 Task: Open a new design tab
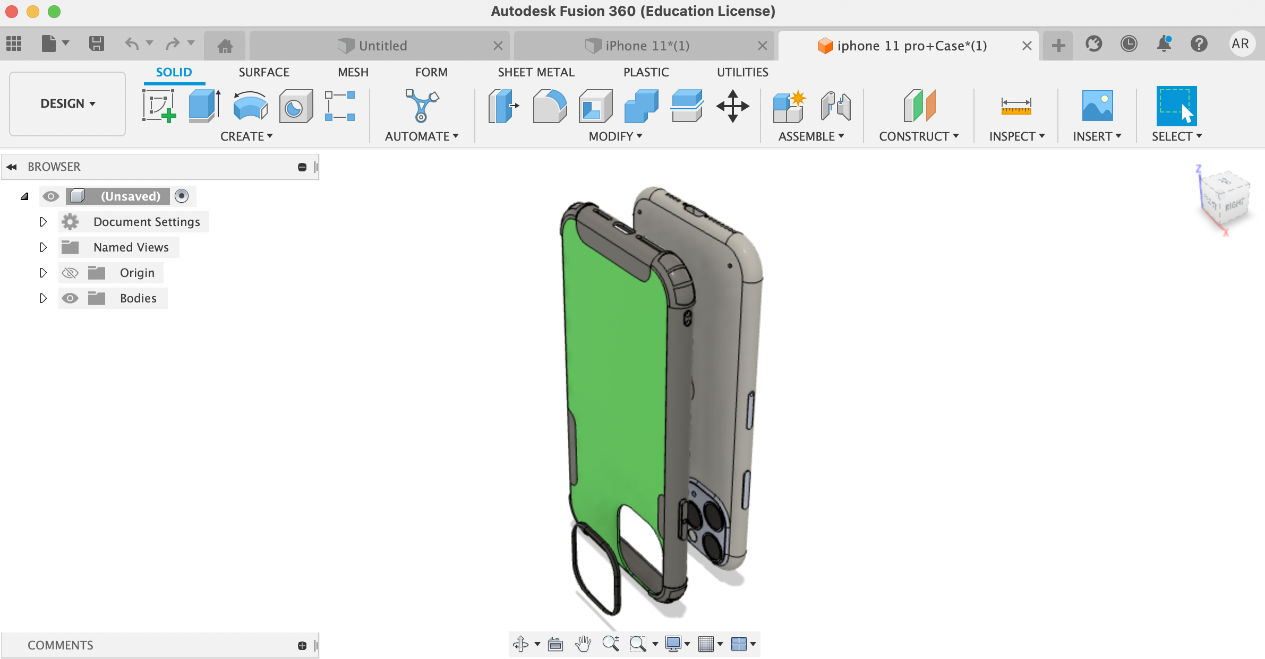pos(1058,46)
